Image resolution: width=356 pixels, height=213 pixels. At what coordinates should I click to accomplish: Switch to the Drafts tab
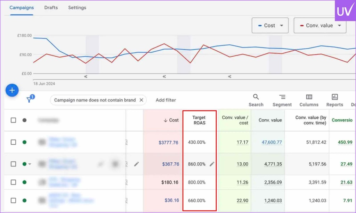(x=51, y=8)
